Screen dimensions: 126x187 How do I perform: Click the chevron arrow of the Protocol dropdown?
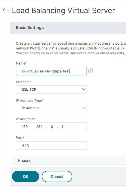[x=84, y=89]
